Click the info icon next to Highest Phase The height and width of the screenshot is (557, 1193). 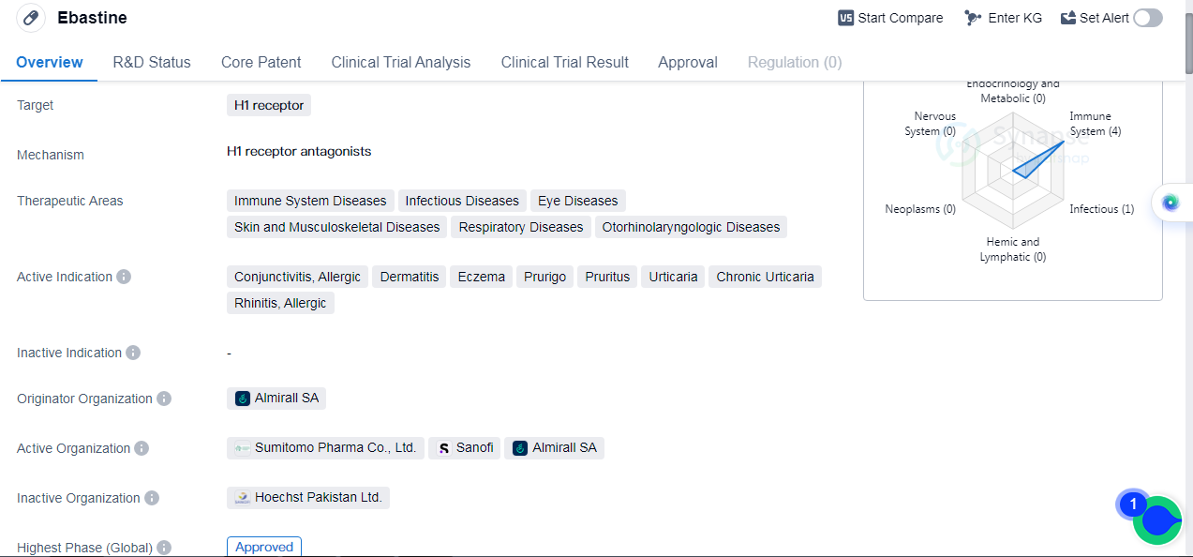click(x=164, y=548)
